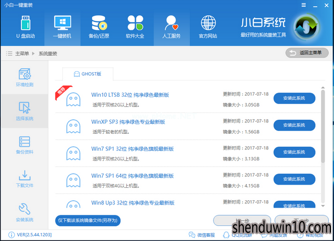Return with the 返回主菜单 button

pos(307,53)
